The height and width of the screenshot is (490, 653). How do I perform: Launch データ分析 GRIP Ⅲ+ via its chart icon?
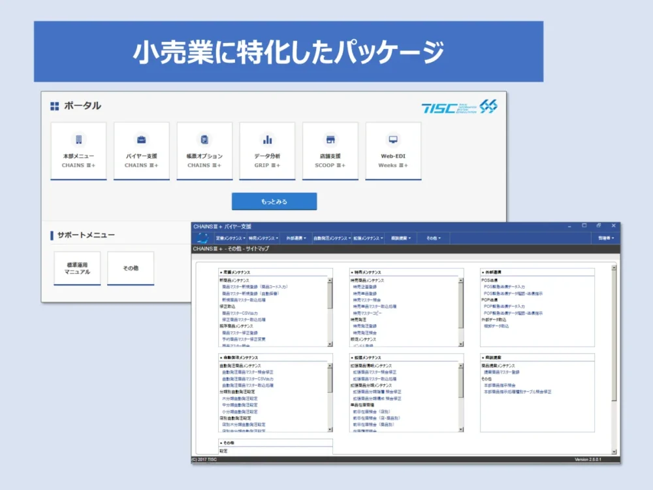[267, 150]
